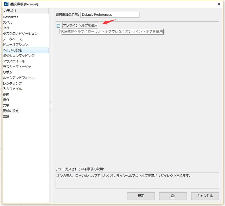Click the MicroStation app icon in title bar

pyautogui.click(x=6, y=4)
